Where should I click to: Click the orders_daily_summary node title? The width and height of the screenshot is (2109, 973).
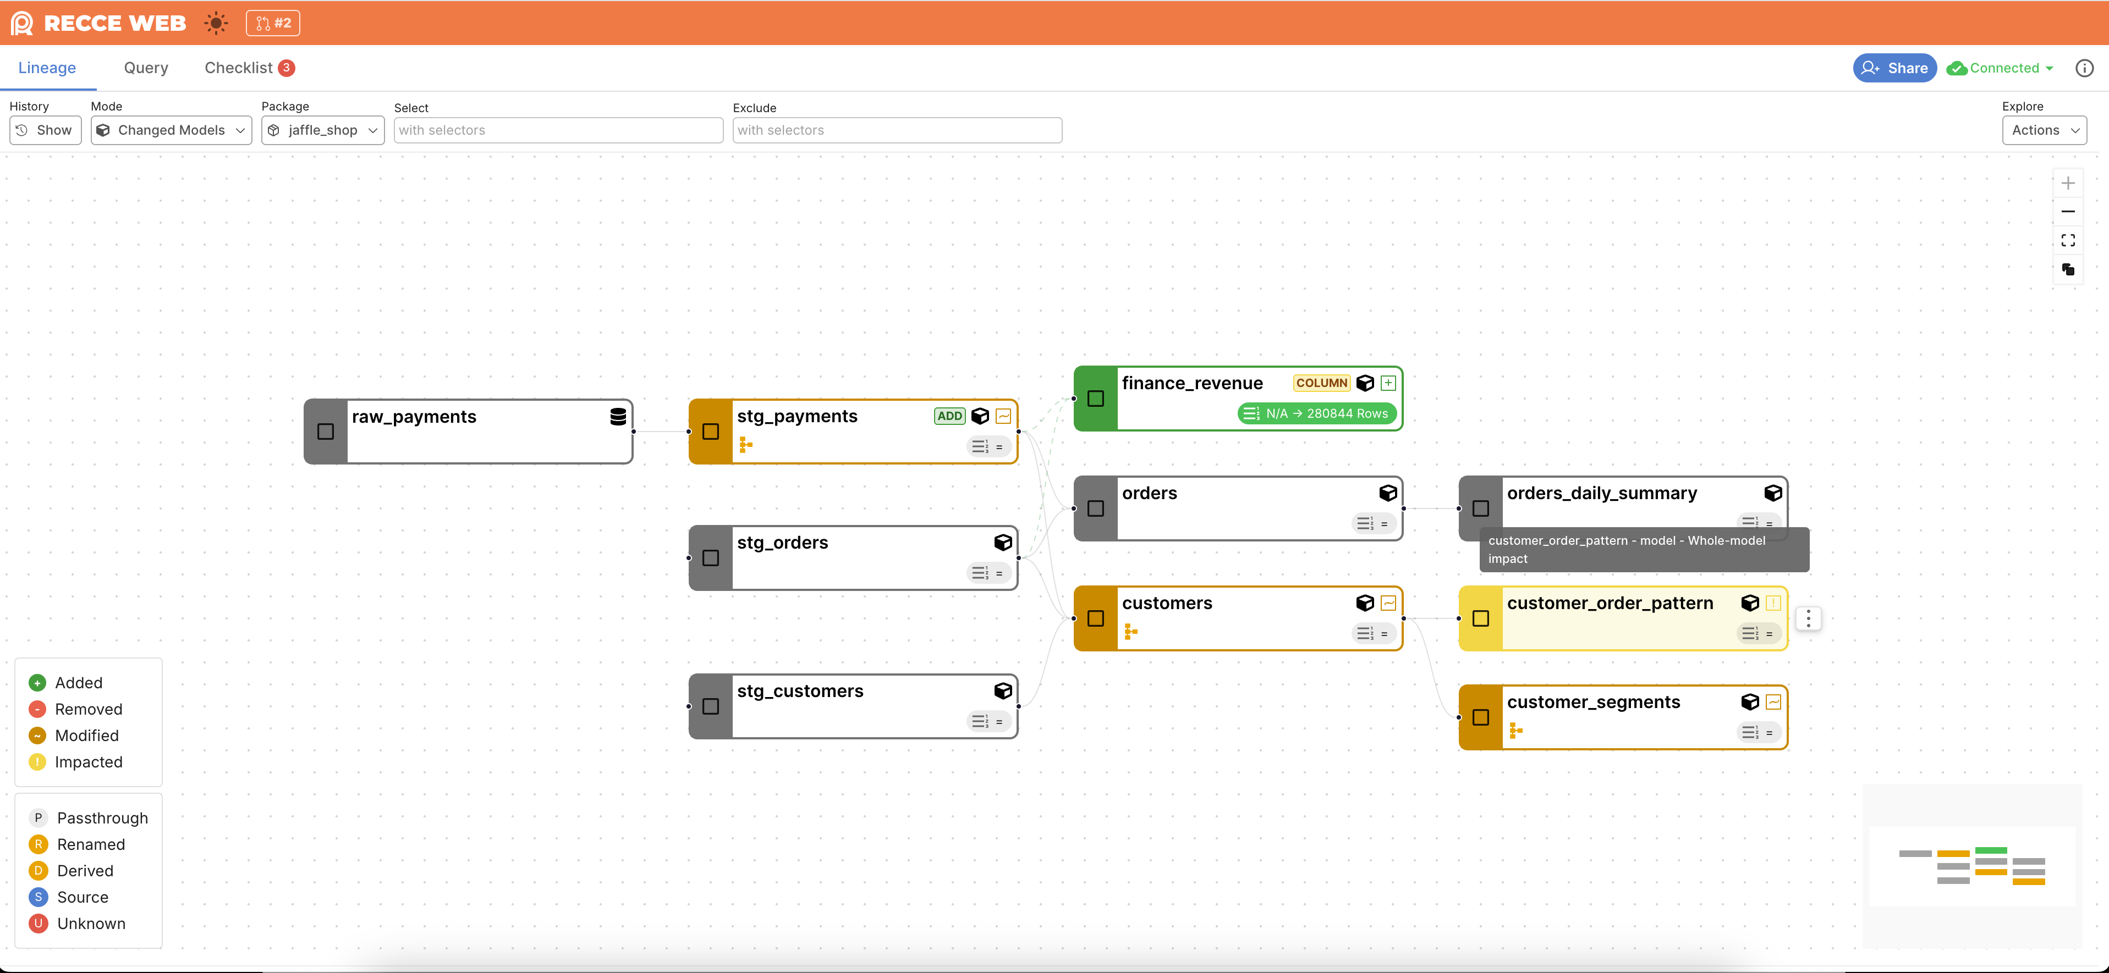[1601, 493]
